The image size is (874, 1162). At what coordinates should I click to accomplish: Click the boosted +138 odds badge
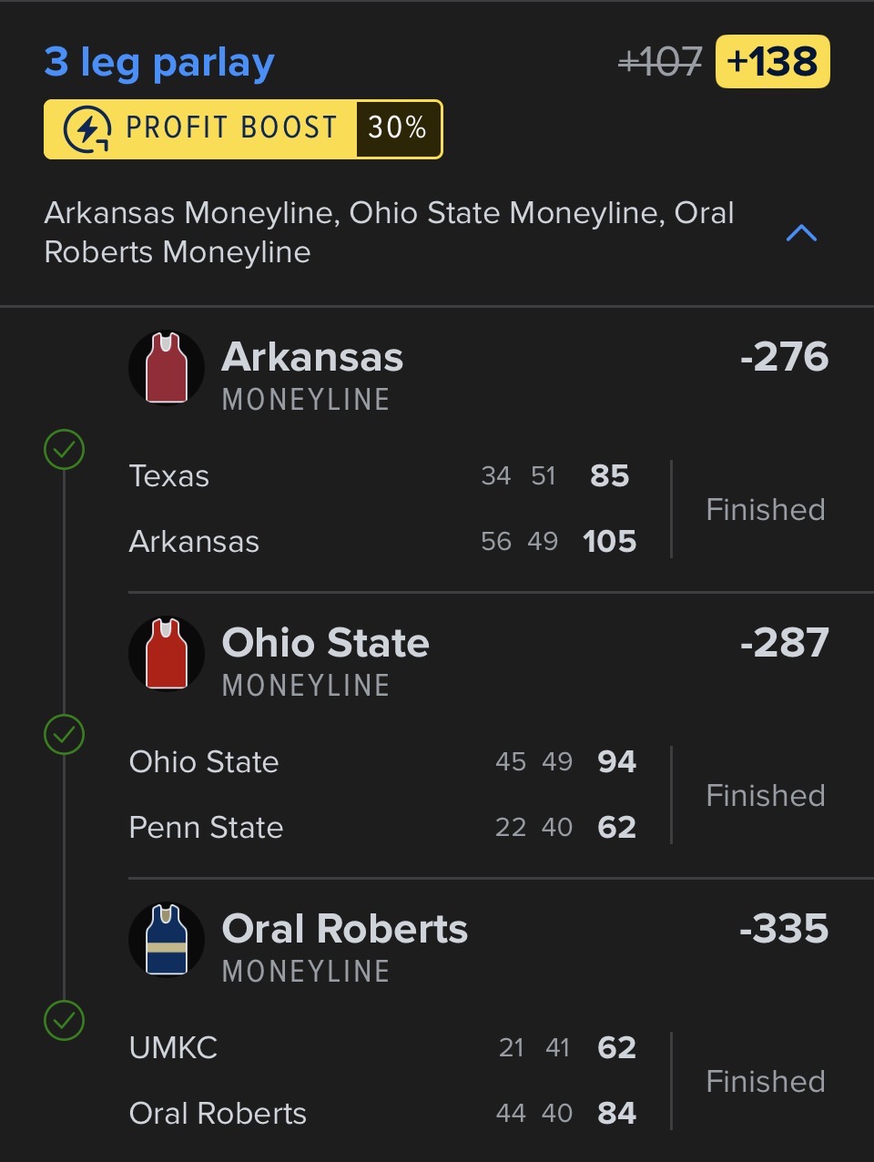click(x=772, y=62)
